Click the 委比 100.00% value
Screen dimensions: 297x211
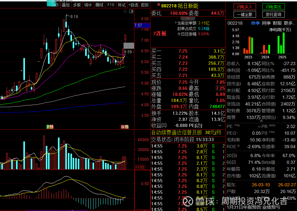pyautogui.click(x=179, y=13)
